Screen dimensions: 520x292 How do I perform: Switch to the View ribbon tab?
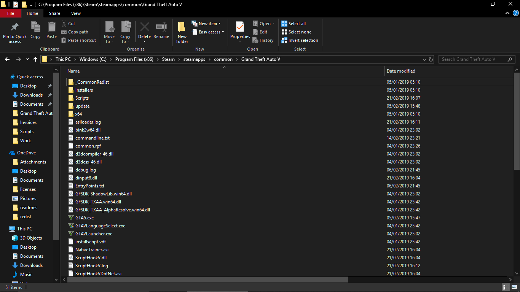click(76, 13)
